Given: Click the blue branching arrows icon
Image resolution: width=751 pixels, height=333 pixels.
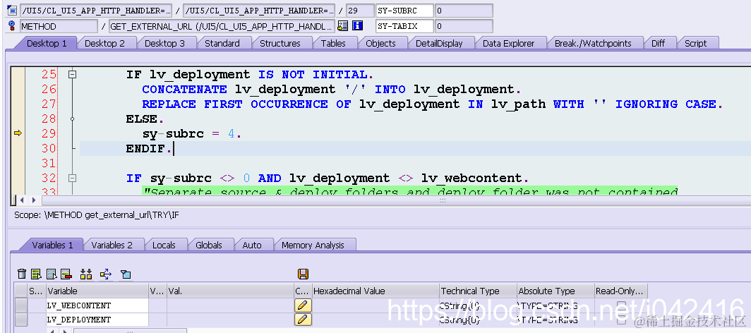Looking at the screenshot, I should (x=106, y=274).
